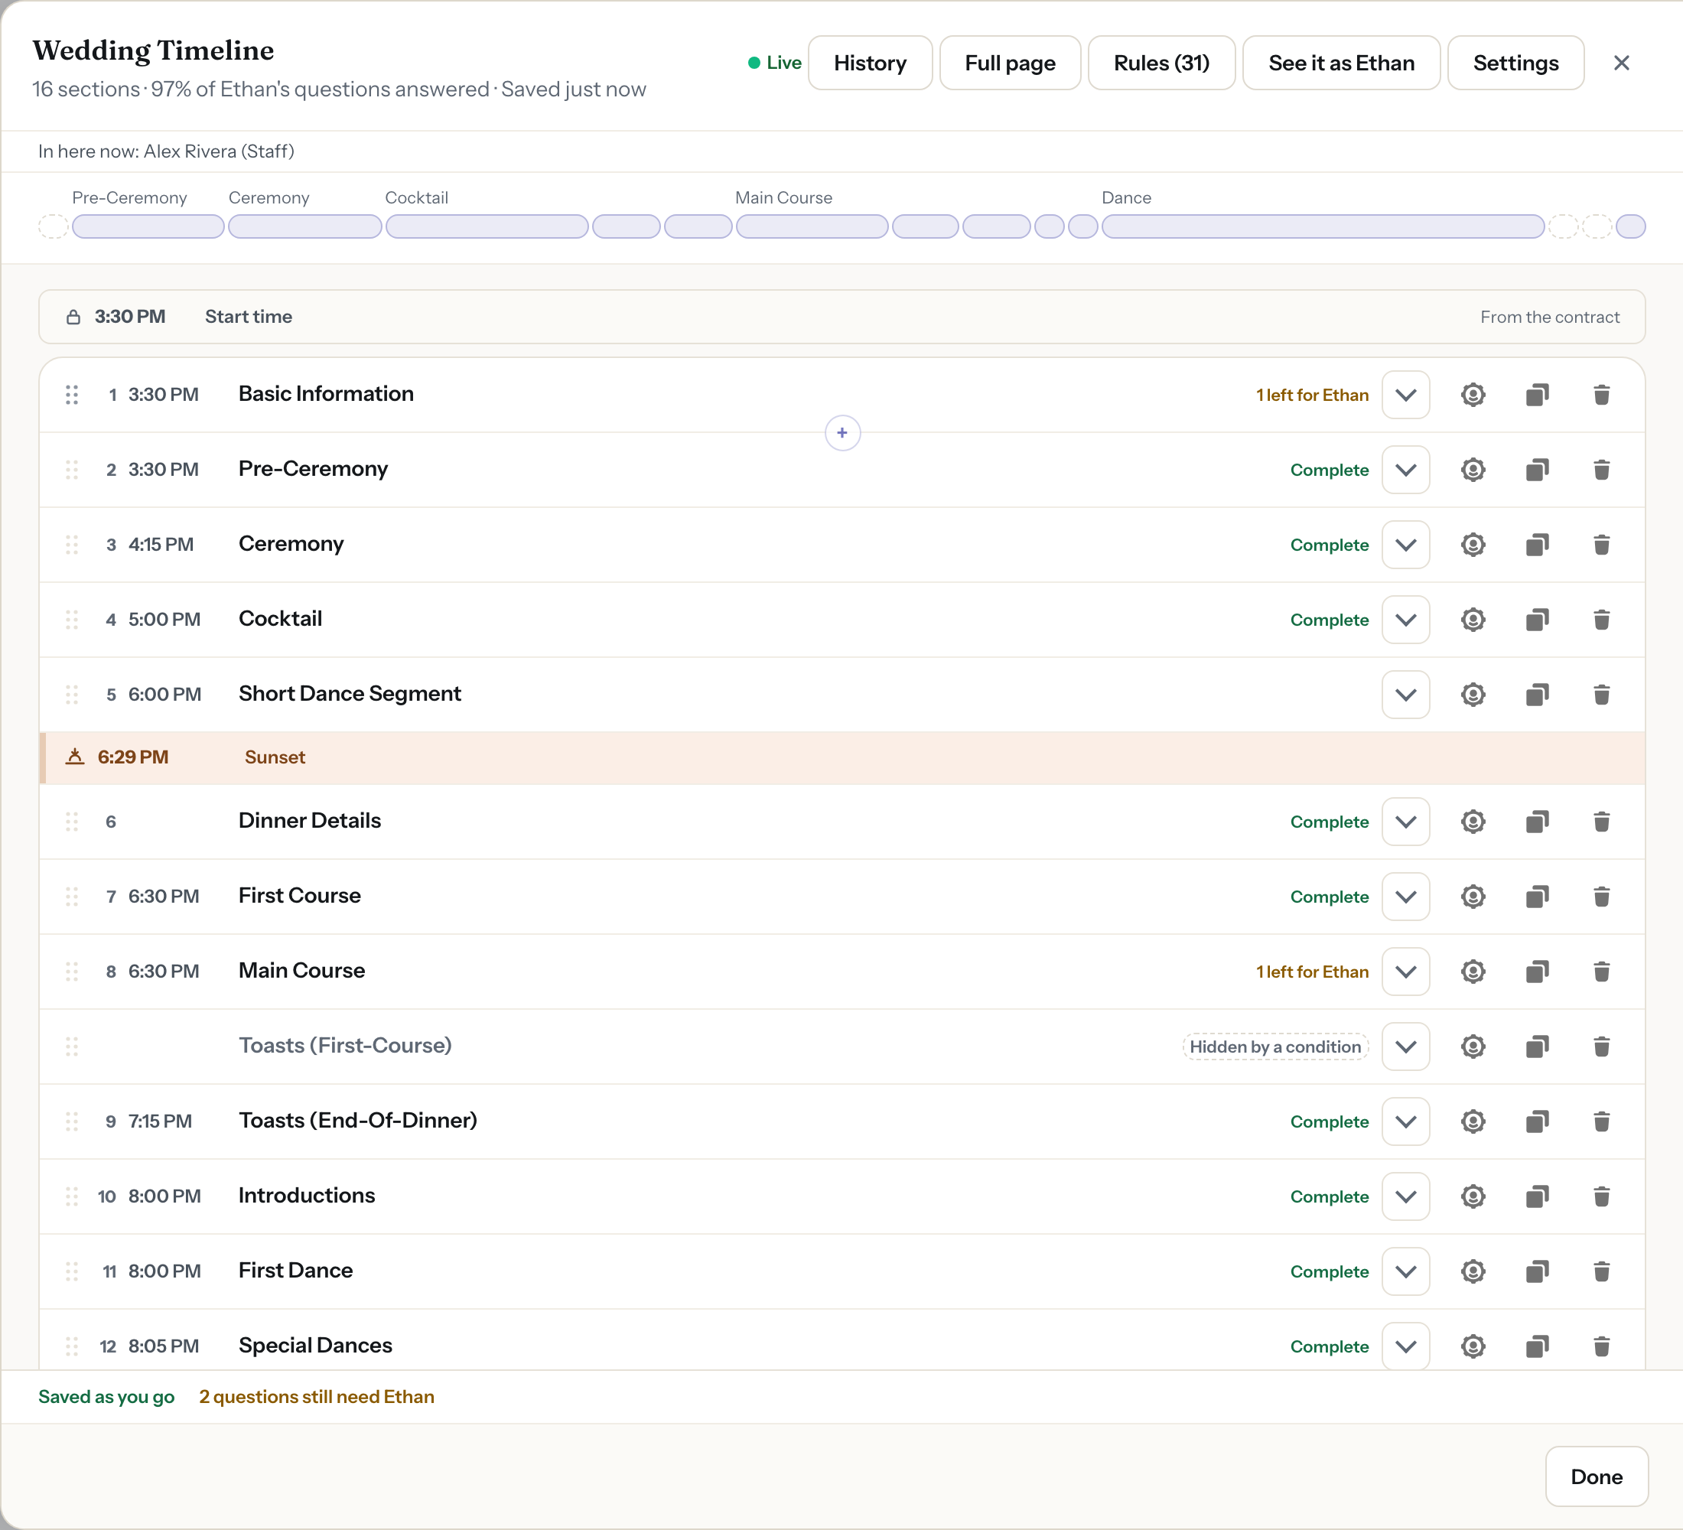Click the Done button
The width and height of the screenshot is (1683, 1530).
(x=1597, y=1476)
